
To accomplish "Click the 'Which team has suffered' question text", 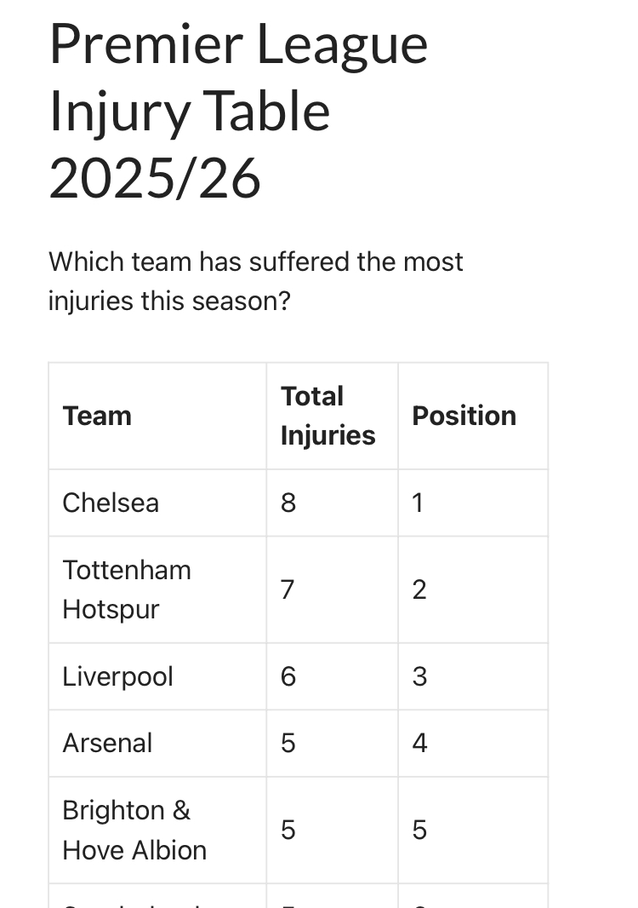I will [255, 280].
